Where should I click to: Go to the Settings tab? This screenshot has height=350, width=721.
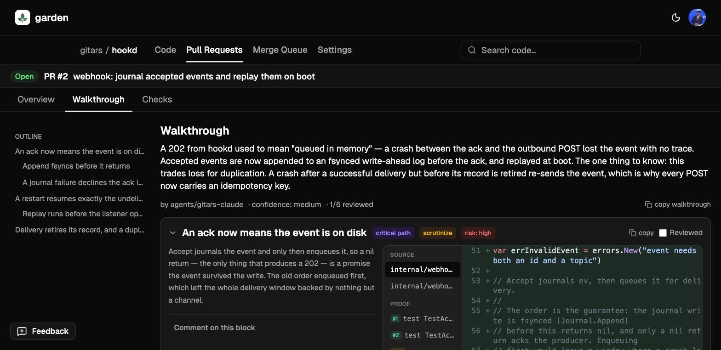click(335, 50)
